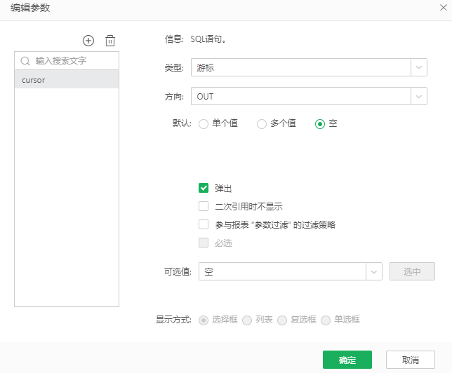Screen dimensions: 452x373
Task: Select the 多个值 default radio button
Action: (x=262, y=124)
